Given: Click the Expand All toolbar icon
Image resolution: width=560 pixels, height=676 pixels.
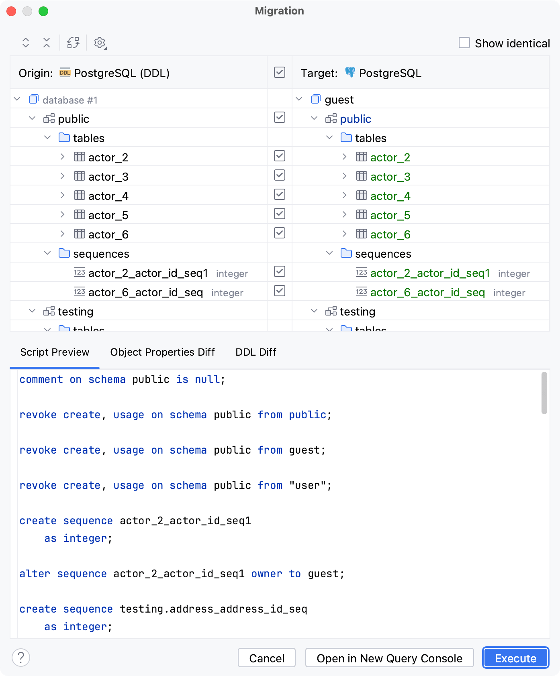Looking at the screenshot, I should [x=26, y=43].
